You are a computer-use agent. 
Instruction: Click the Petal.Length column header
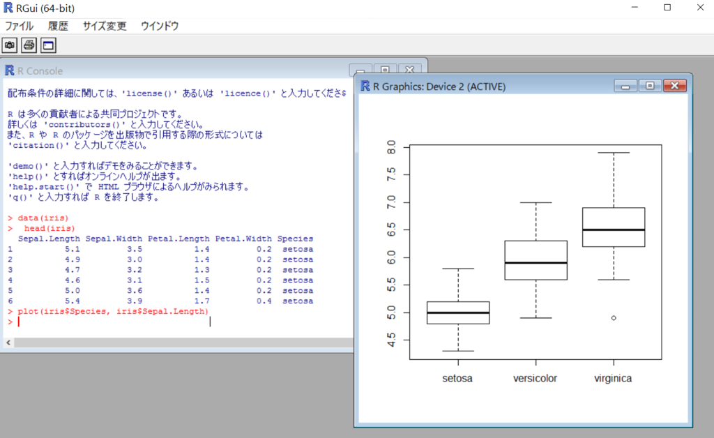[x=178, y=239]
